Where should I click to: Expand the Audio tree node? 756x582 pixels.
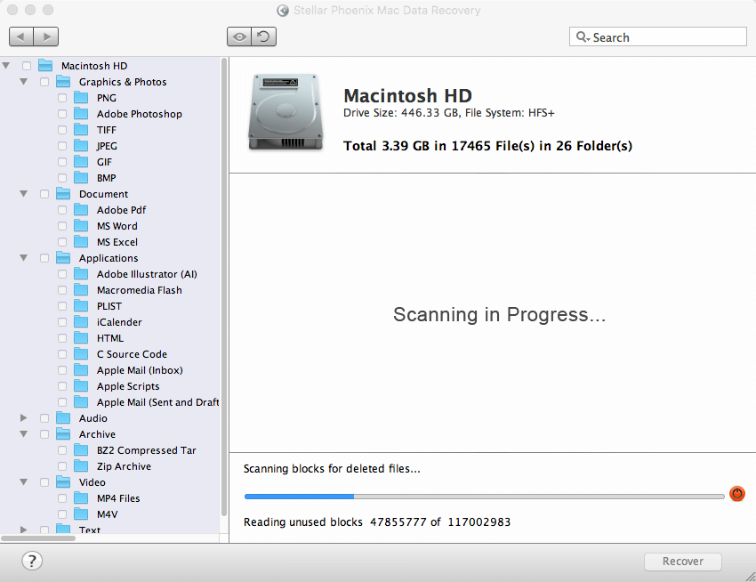[x=24, y=418]
